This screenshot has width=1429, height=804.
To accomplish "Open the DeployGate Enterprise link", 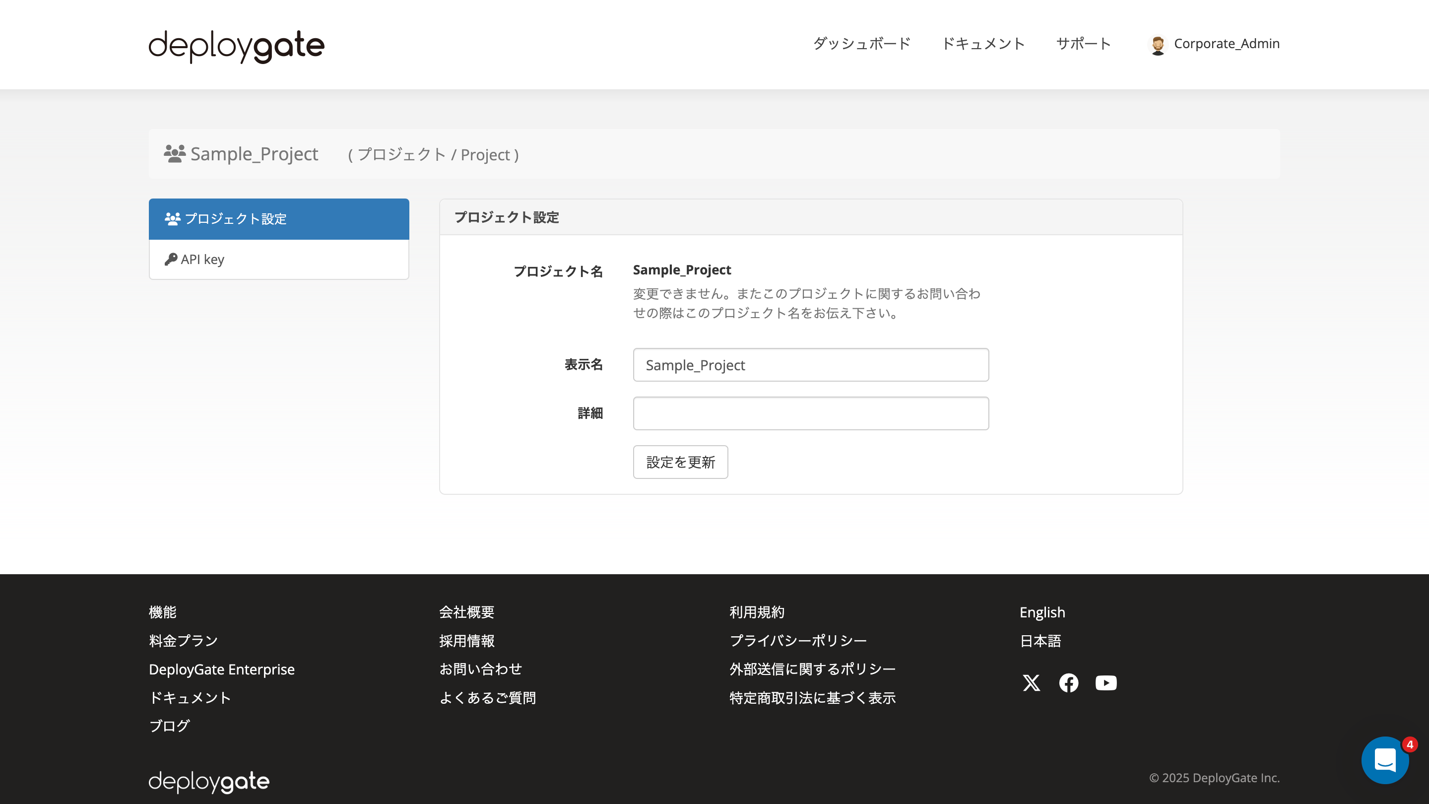I will click(x=221, y=669).
